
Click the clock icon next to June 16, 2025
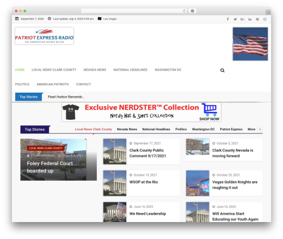tap(213, 207)
